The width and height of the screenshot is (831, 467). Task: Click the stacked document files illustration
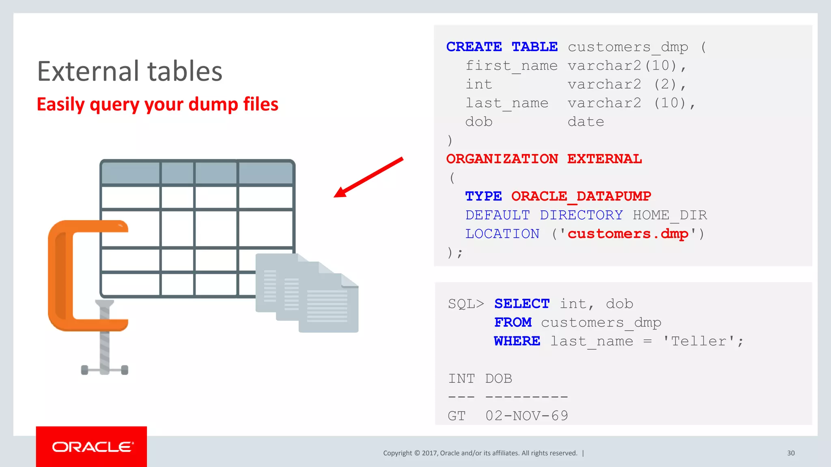[x=307, y=293]
